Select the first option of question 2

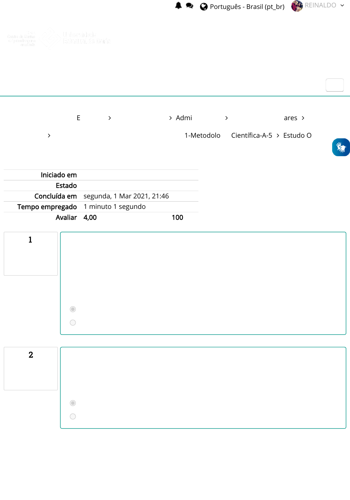(x=73, y=403)
